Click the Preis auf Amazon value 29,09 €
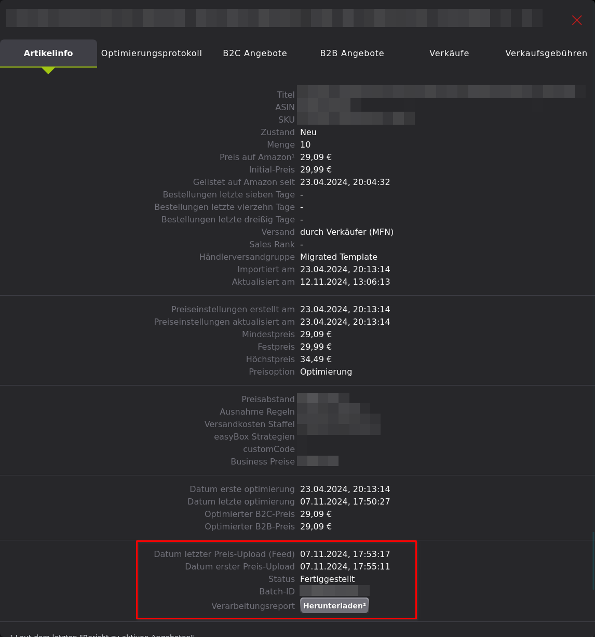595x637 pixels. 316,157
